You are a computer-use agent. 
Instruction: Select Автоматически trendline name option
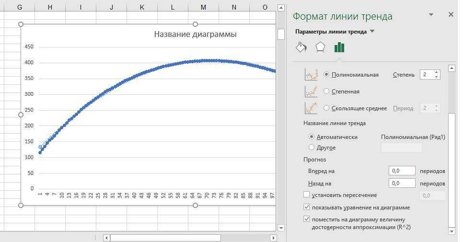pyautogui.click(x=311, y=137)
